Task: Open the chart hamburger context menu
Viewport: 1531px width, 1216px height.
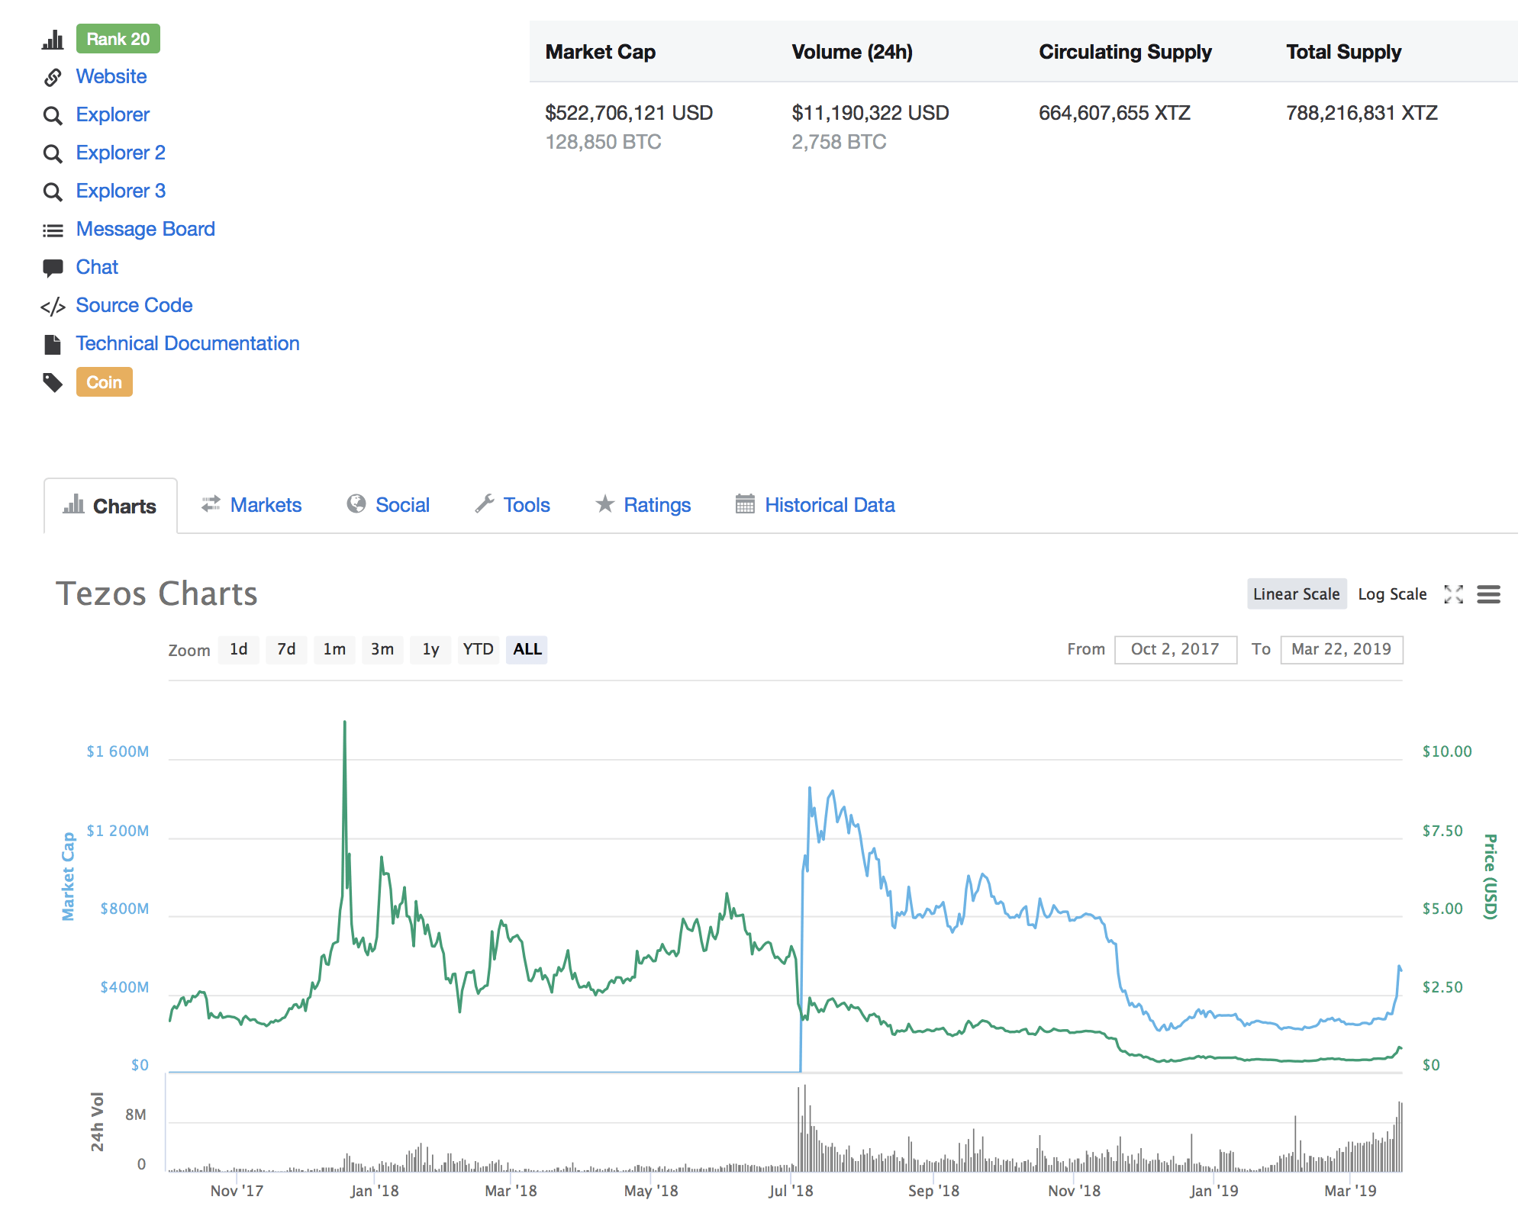Action: click(1488, 594)
